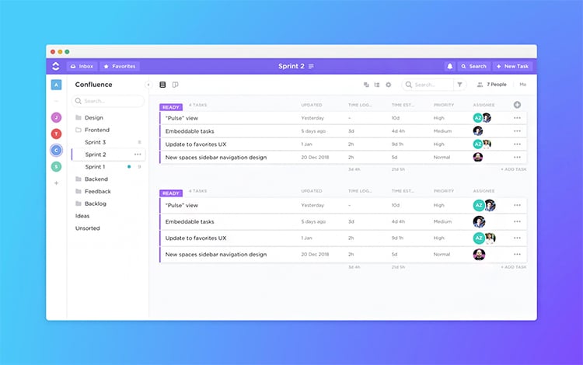Image resolution: width=583 pixels, height=365 pixels.
Task: Click the sidebar search field
Action: click(108, 101)
